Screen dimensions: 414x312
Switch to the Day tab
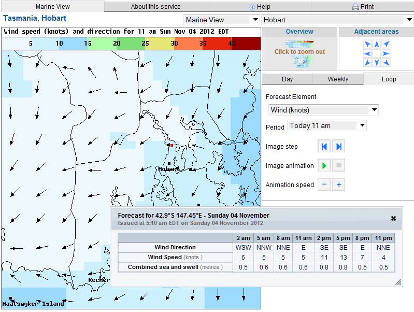(x=287, y=79)
